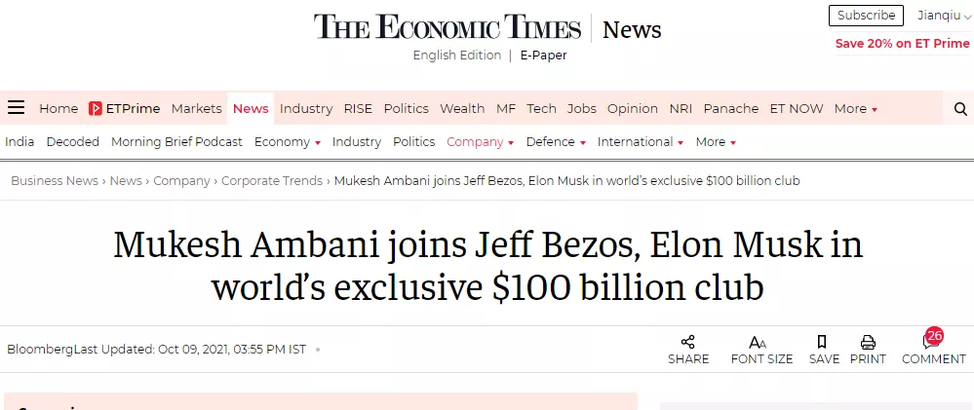Open comments bubble icon
The height and width of the screenshot is (410, 974).
click(929, 342)
